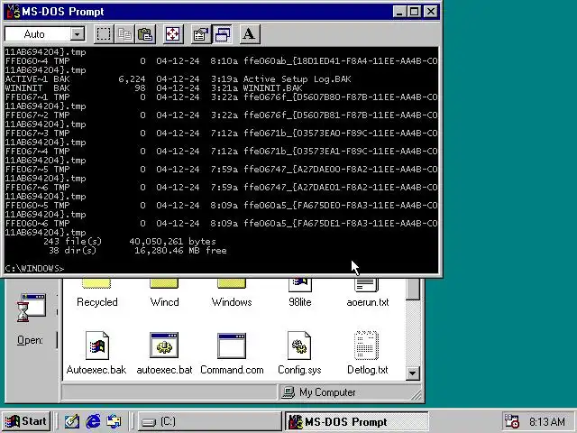Click the Mark selection toolbar icon

click(x=104, y=34)
